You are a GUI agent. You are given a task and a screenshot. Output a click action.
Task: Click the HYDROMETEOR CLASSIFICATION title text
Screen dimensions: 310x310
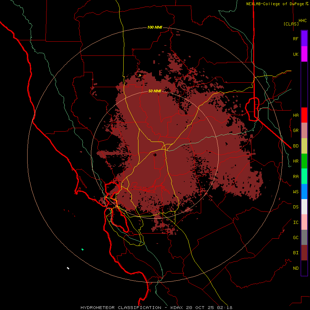tap(121, 308)
